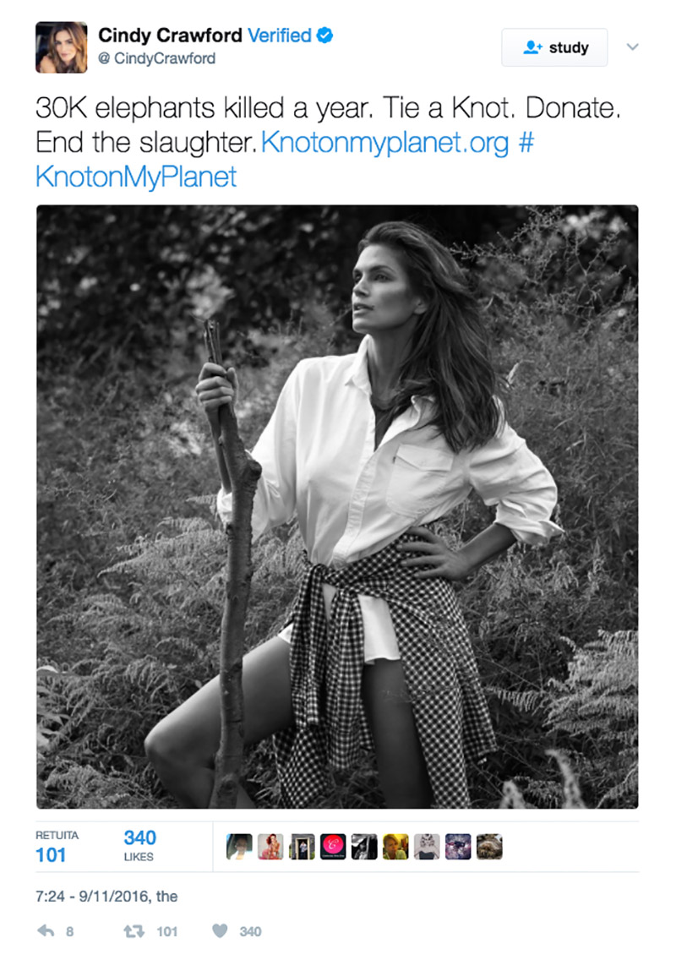Click the tweet timestamp 7:24 - 9/11/2016
676x960 pixels.
106,897
